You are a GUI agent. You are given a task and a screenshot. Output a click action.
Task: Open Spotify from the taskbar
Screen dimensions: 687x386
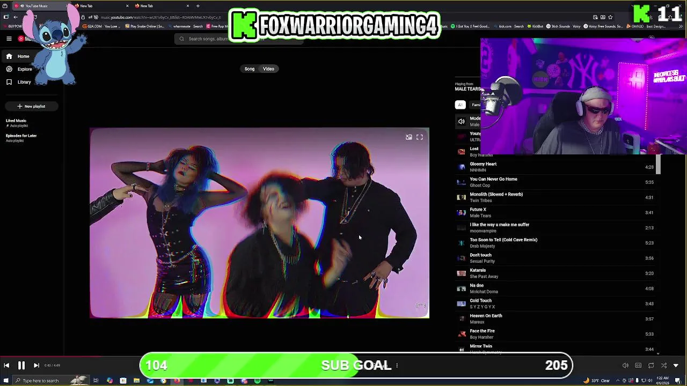258,381
